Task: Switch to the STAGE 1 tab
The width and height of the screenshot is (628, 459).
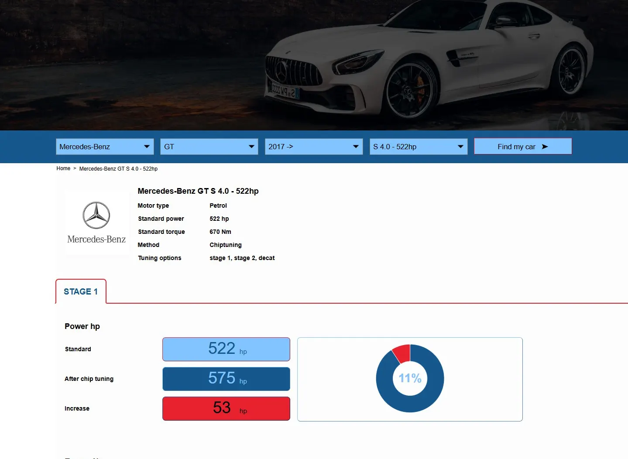Action: click(80, 291)
